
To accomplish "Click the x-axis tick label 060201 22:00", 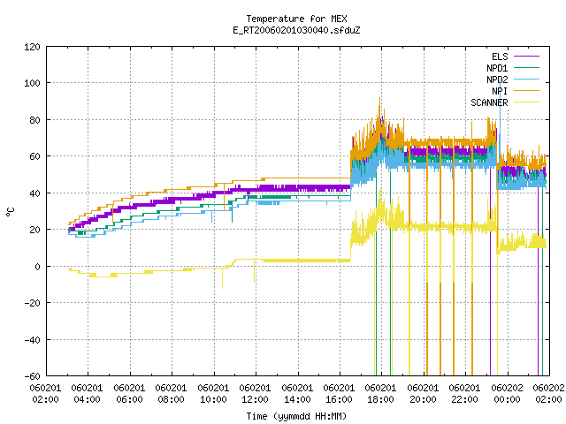I will tap(465, 394).
